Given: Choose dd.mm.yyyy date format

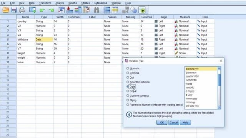Looking at the screenshot, I should (201, 69).
